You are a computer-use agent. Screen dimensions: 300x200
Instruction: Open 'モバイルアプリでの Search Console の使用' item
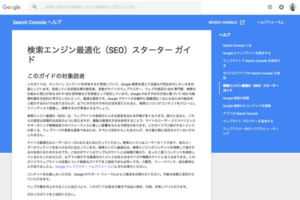[x=251, y=75]
